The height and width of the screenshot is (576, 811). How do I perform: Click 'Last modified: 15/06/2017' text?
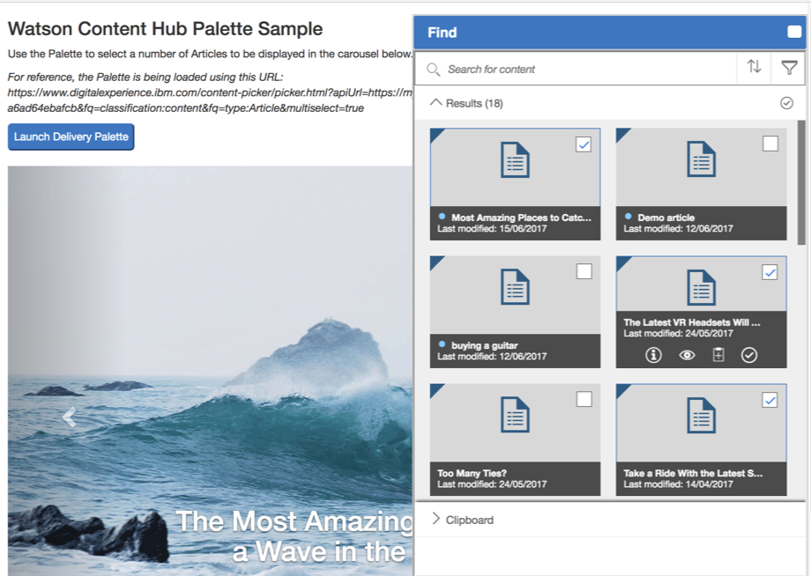pyautogui.click(x=492, y=229)
